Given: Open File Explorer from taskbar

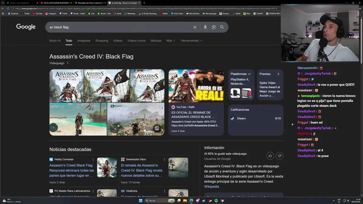Looking at the screenshot, I should tap(185, 201).
